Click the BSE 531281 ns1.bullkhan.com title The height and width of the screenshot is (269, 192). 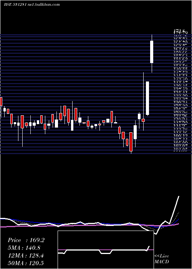(32, 5)
